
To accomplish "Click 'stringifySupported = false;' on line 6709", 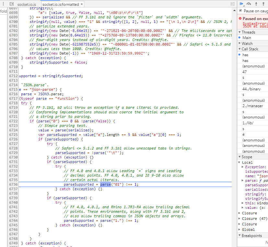I will (x=58, y=62).
